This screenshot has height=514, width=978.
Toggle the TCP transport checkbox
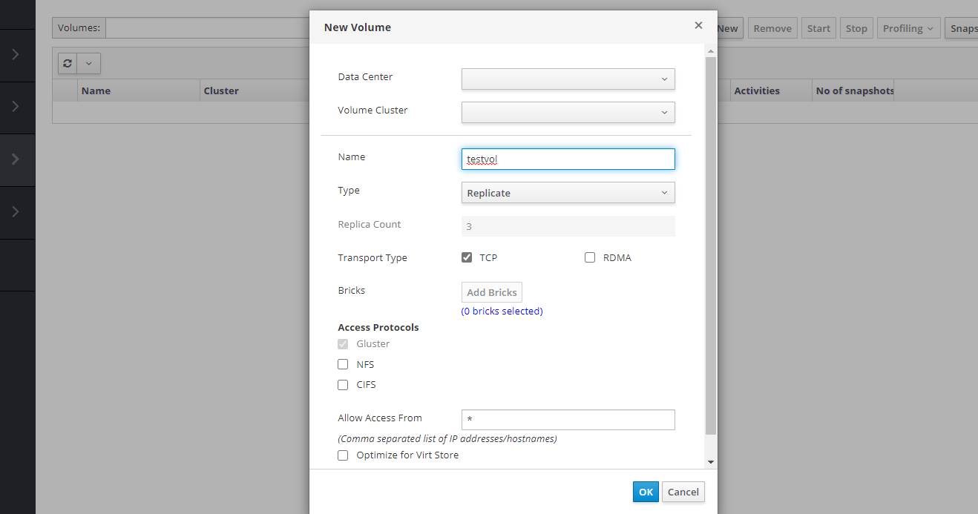[x=467, y=257]
